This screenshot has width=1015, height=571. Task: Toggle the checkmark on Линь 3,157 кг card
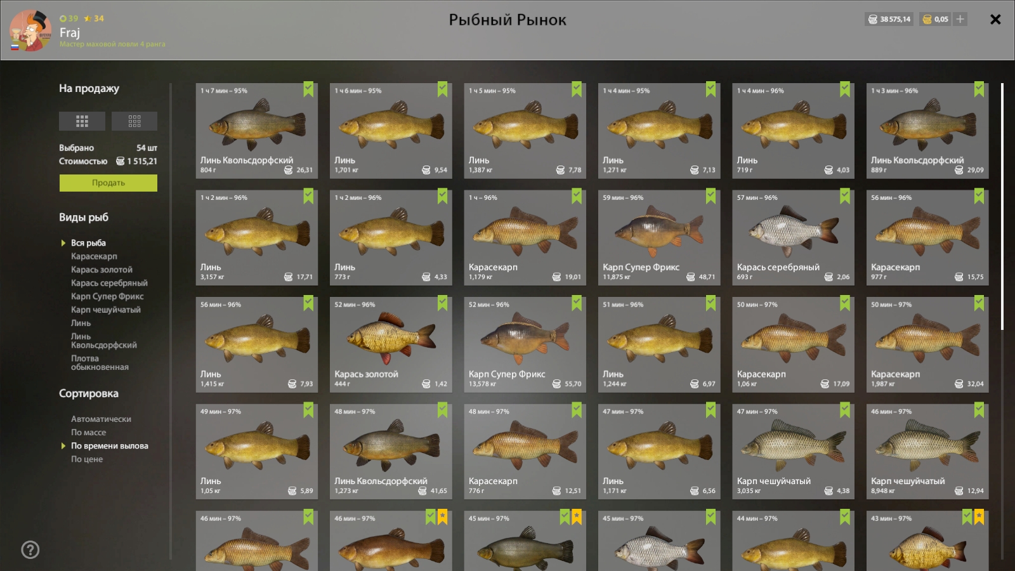[308, 196]
